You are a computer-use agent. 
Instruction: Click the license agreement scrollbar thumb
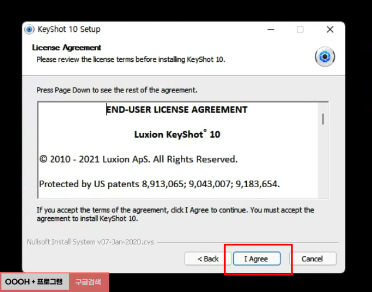(x=323, y=119)
